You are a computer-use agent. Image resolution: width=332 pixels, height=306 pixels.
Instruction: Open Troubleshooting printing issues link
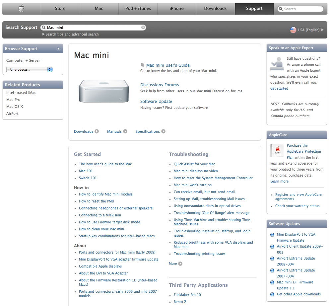(199, 254)
